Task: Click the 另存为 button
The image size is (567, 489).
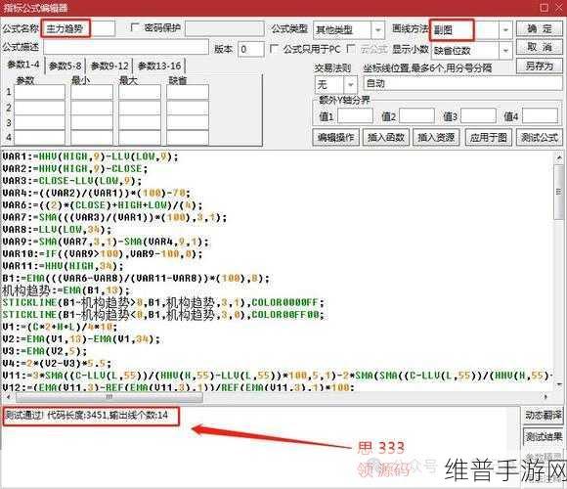Action: [539, 67]
